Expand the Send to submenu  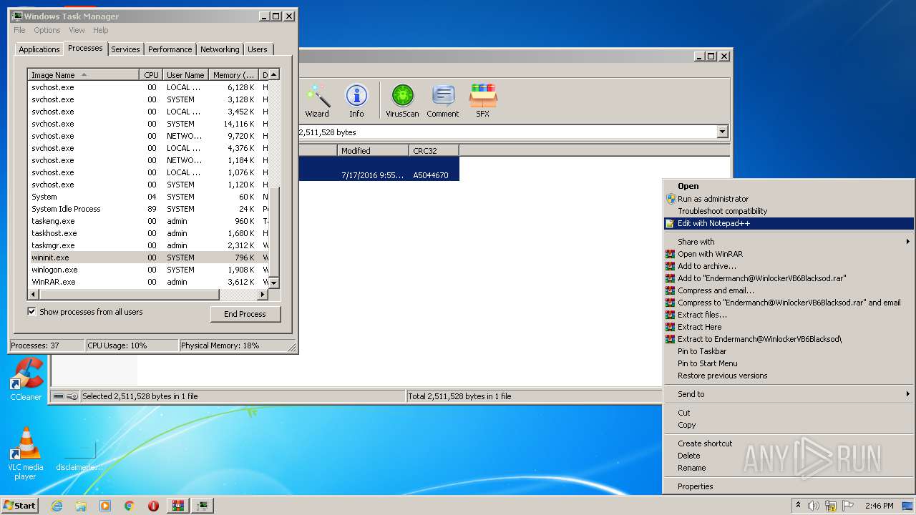(x=789, y=394)
